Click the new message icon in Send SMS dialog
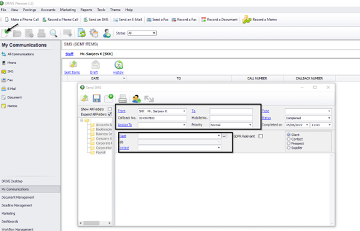360x231 pixels. 109,98
